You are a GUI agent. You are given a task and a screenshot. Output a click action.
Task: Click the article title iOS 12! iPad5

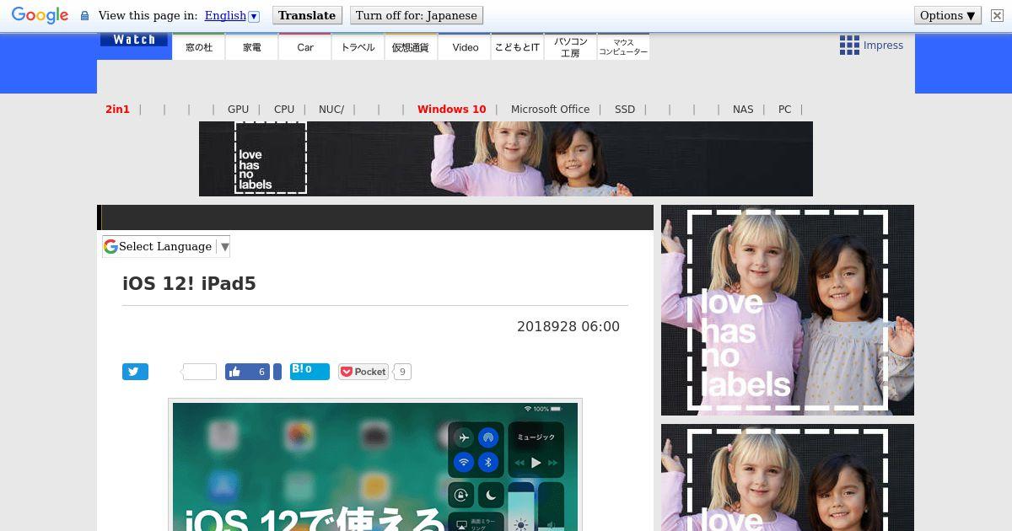189,283
